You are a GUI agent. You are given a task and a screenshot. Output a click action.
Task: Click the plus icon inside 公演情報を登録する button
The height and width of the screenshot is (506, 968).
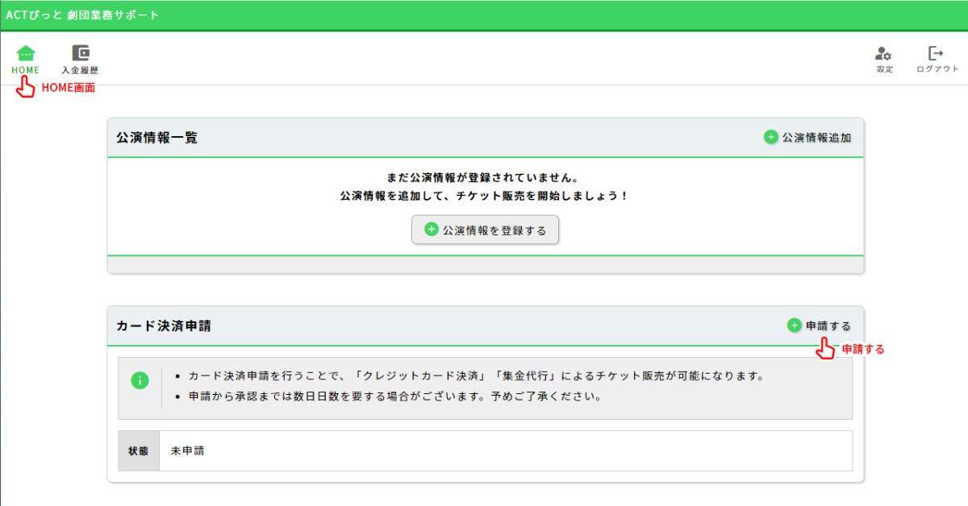(x=432, y=230)
